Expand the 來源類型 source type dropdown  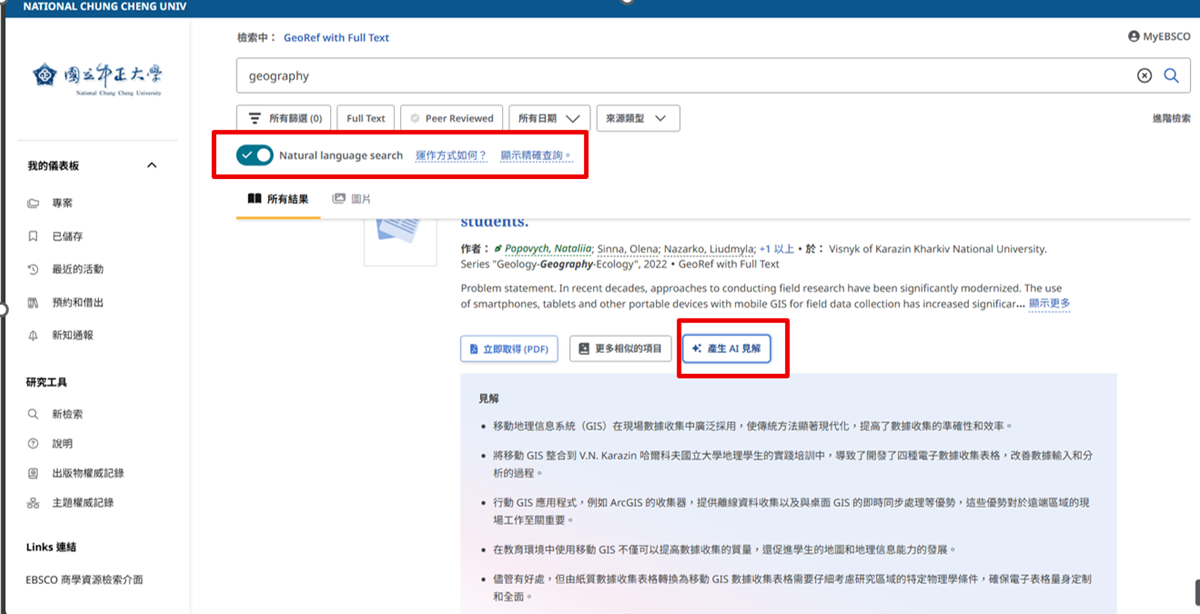[x=636, y=118]
